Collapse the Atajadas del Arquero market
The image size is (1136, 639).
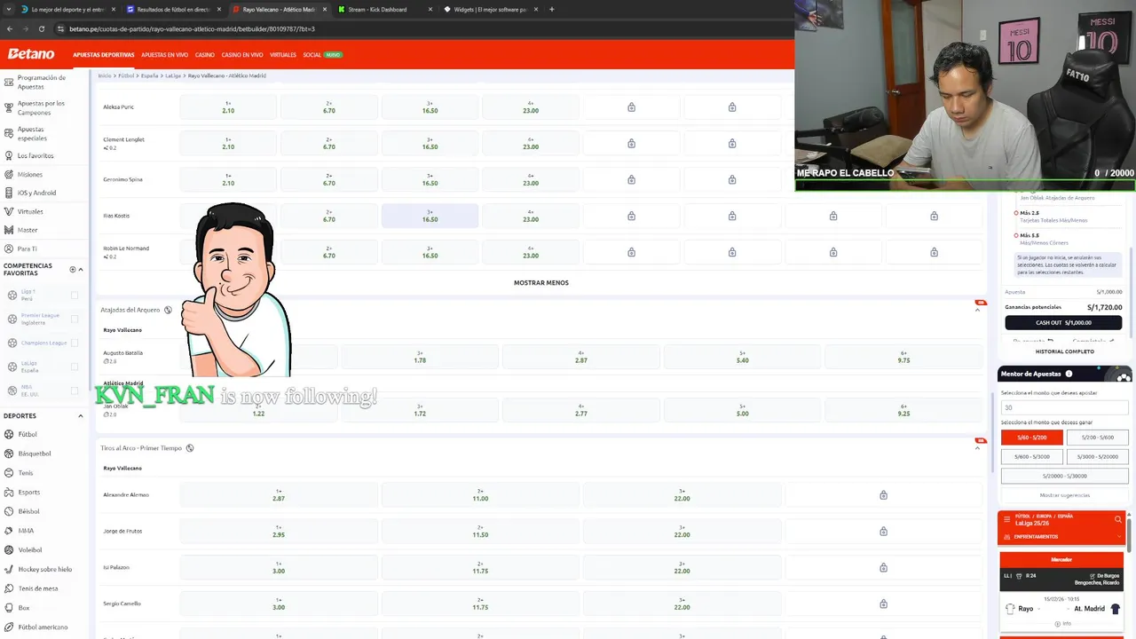[x=978, y=310]
